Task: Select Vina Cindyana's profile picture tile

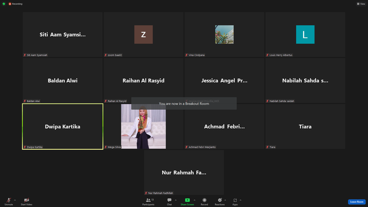Action: pyautogui.click(x=224, y=34)
